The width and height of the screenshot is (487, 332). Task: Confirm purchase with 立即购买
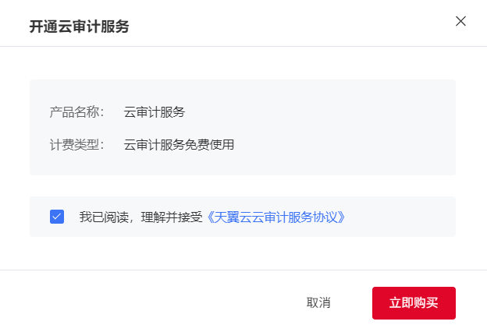(x=414, y=302)
